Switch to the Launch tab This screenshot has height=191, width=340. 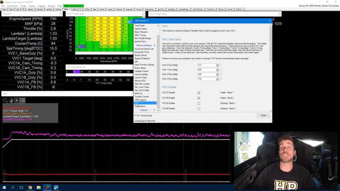(x=229, y=9)
